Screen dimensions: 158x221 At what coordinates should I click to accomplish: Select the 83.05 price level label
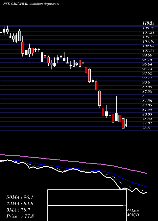(x=148, y=105)
